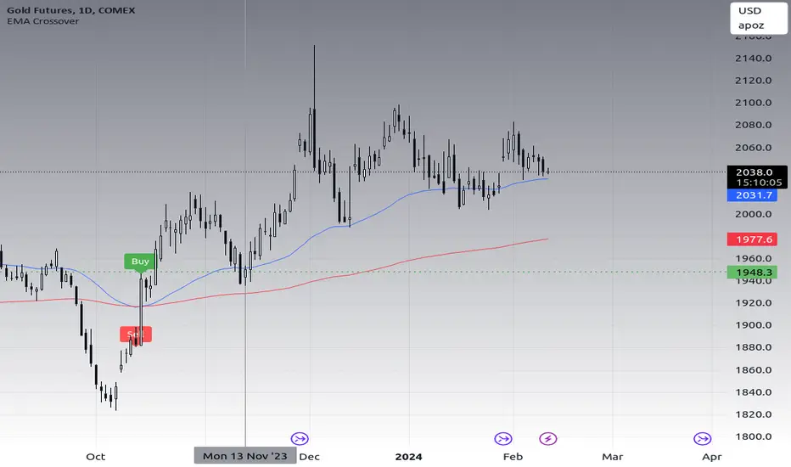Image resolution: width=791 pixels, height=467 pixels.
Task: Click the red EMA value label 1977.6
Action: coord(752,239)
